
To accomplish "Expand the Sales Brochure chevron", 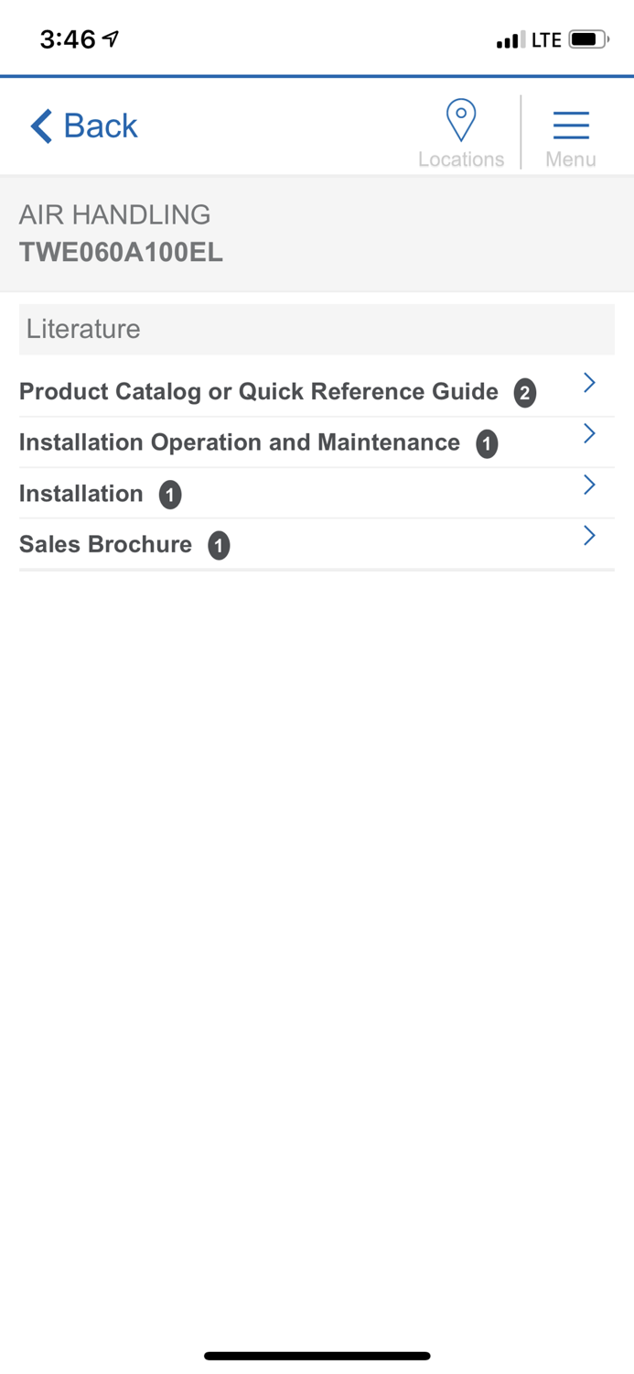I will (x=590, y=535).
